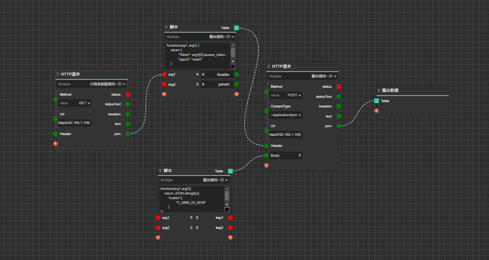Click scroll-down arrow in the Token script editor
This screenshot has width=489, height=260.
(x=233, y=61)
